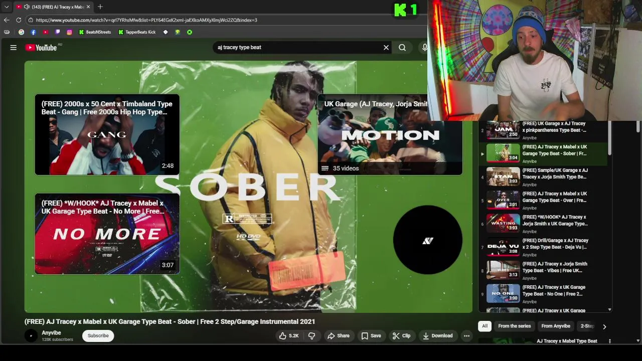Select the 2-Step filter chip
This screenshot has width=642, height=361.
click(x=587, y=326)
